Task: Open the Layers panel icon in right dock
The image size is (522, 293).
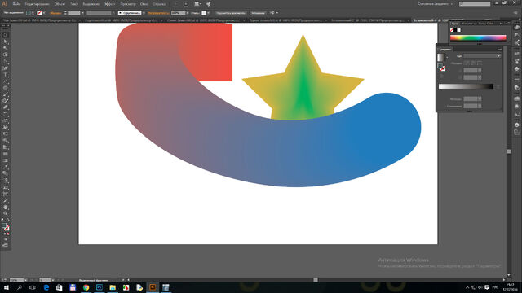Action: 516,125
